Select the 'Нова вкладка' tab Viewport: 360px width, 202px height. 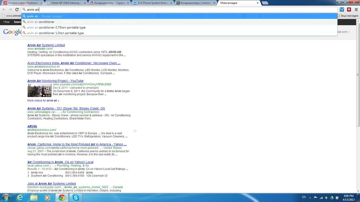[x=239, y=3]
